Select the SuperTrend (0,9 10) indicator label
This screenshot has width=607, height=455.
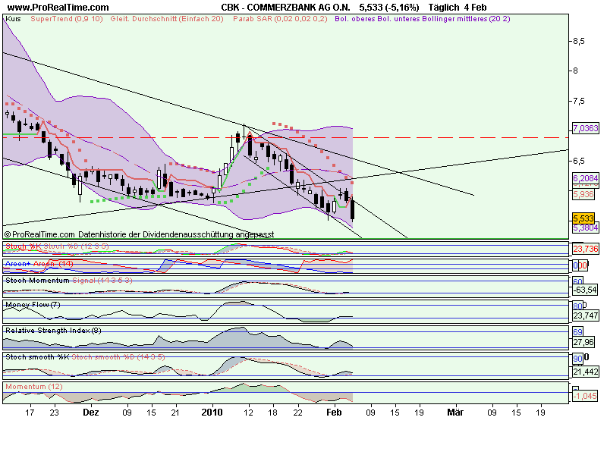(67, 18)
